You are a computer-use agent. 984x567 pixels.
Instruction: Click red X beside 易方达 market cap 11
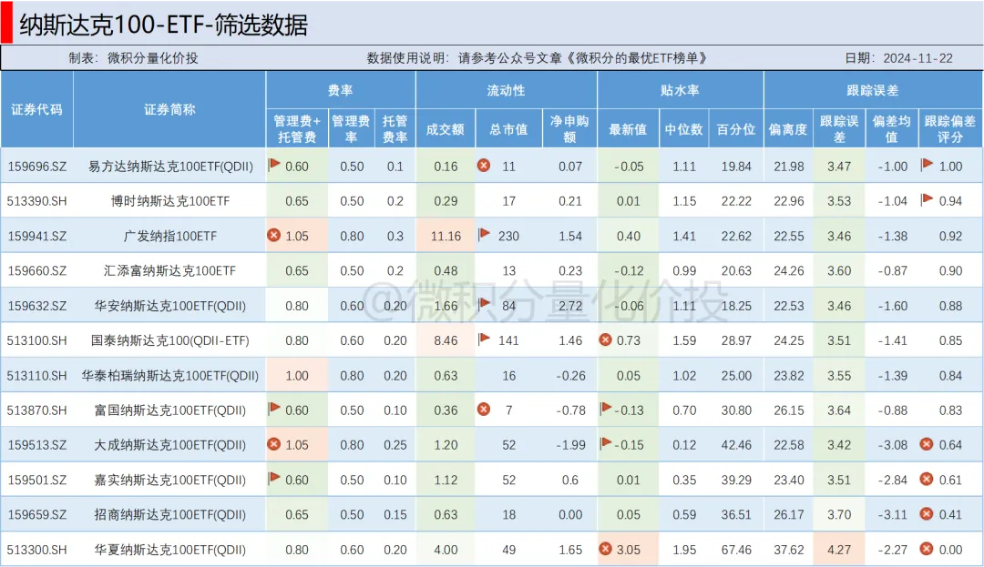tap(484, 166)
